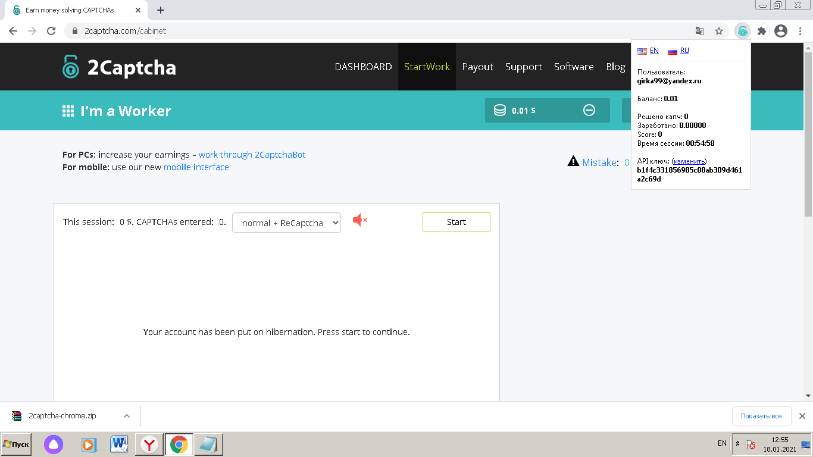Click the coins balance icon
The width and height of the screenshot is (813, 457).
500,110
